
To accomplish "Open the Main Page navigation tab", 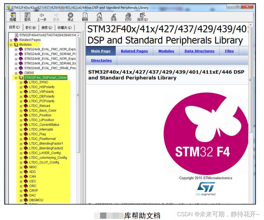I will [101, 51].
